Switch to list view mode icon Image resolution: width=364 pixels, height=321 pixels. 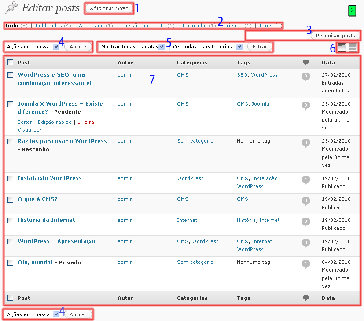[x=342, y=48]
